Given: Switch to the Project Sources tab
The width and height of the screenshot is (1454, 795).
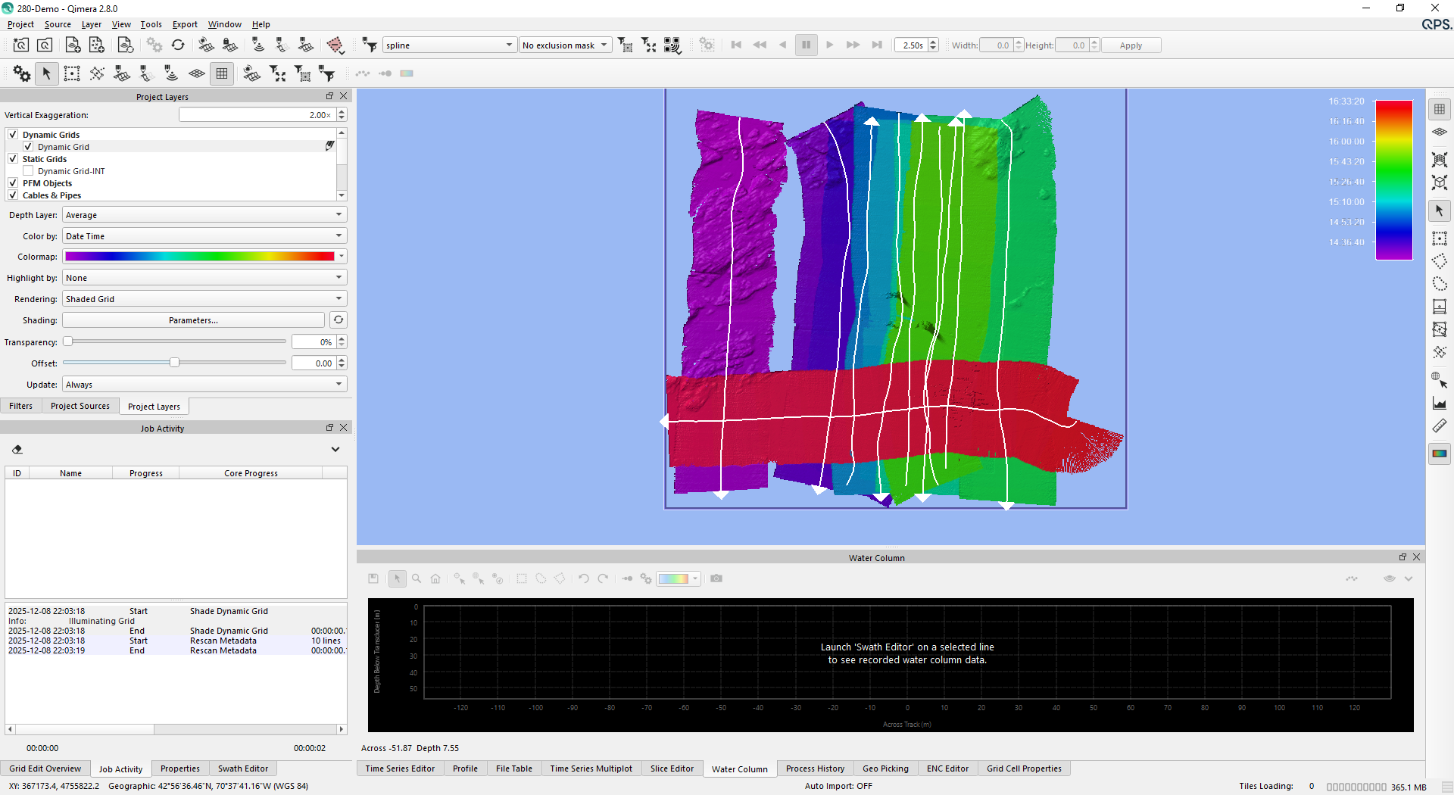Looking at the screenshot, I should point(80,406).
